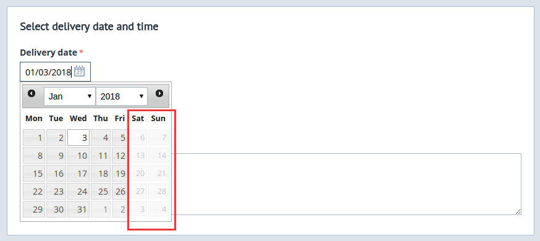Screen dimensions: 540x241
Task: Click inside the Delivery date input field
Action: click(x=55, y=72)
